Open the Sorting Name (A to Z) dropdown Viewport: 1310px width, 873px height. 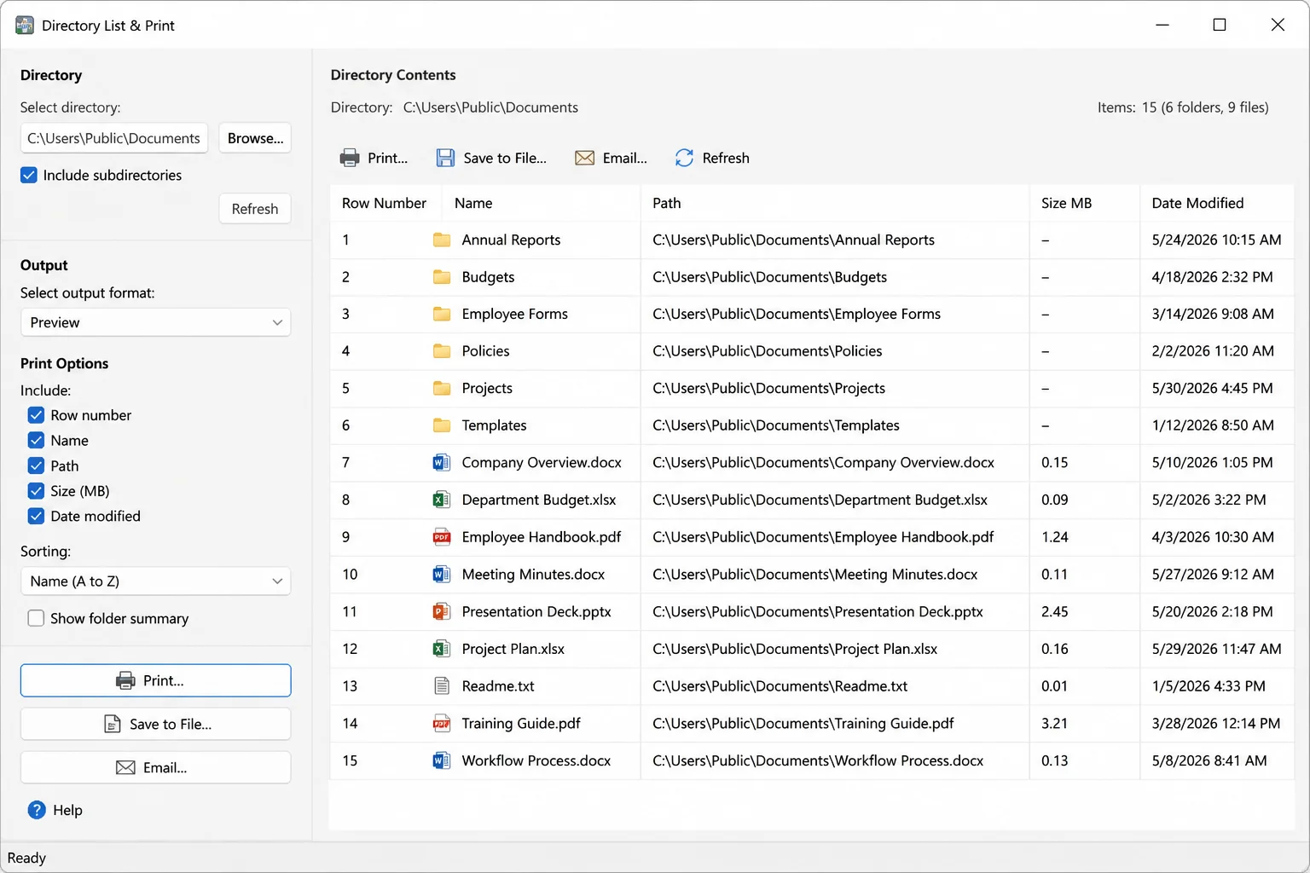(x=155, y=581)
